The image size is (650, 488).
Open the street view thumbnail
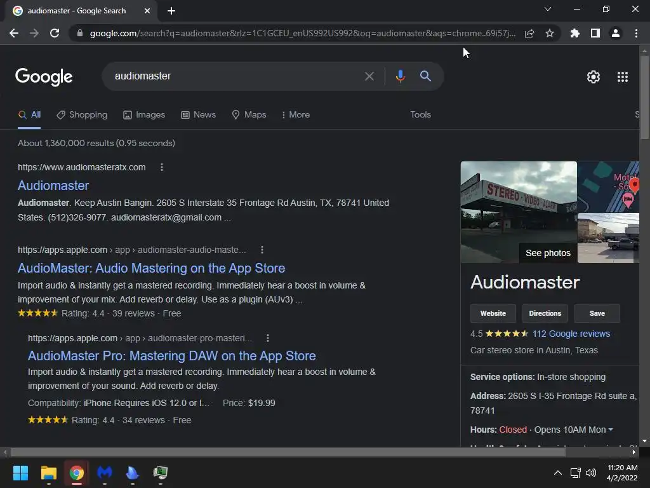click(x=608, y=238)
